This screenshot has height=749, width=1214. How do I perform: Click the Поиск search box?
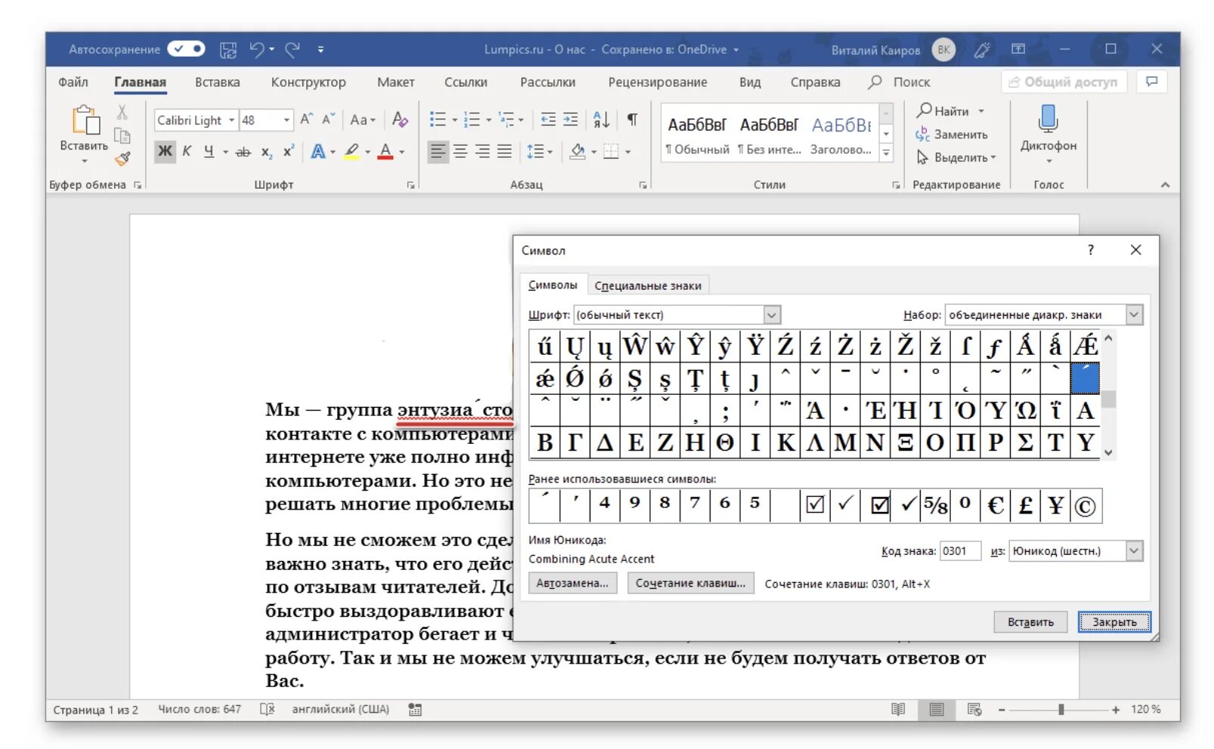(x=900, y=82)
